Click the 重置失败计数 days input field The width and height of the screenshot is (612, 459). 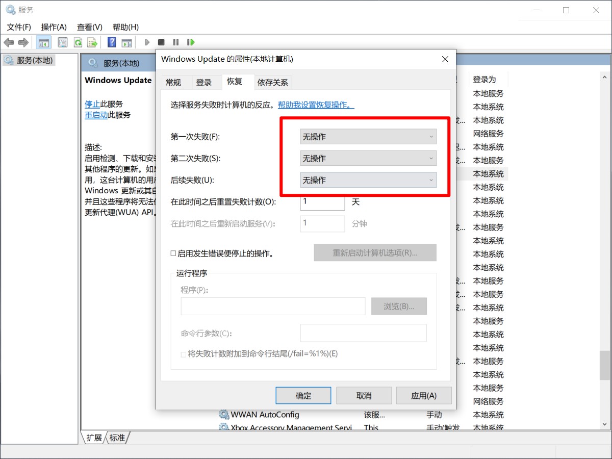click(322, 202)
